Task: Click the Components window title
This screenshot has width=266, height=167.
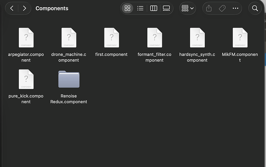Action: coord(52,8)
